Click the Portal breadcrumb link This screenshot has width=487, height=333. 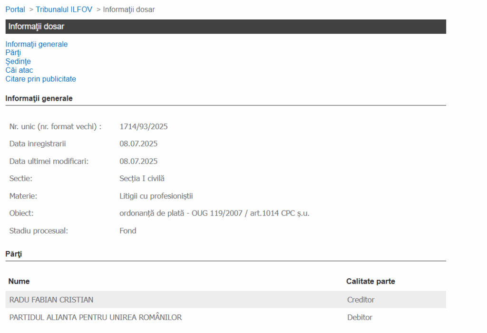tap(15, 10)
